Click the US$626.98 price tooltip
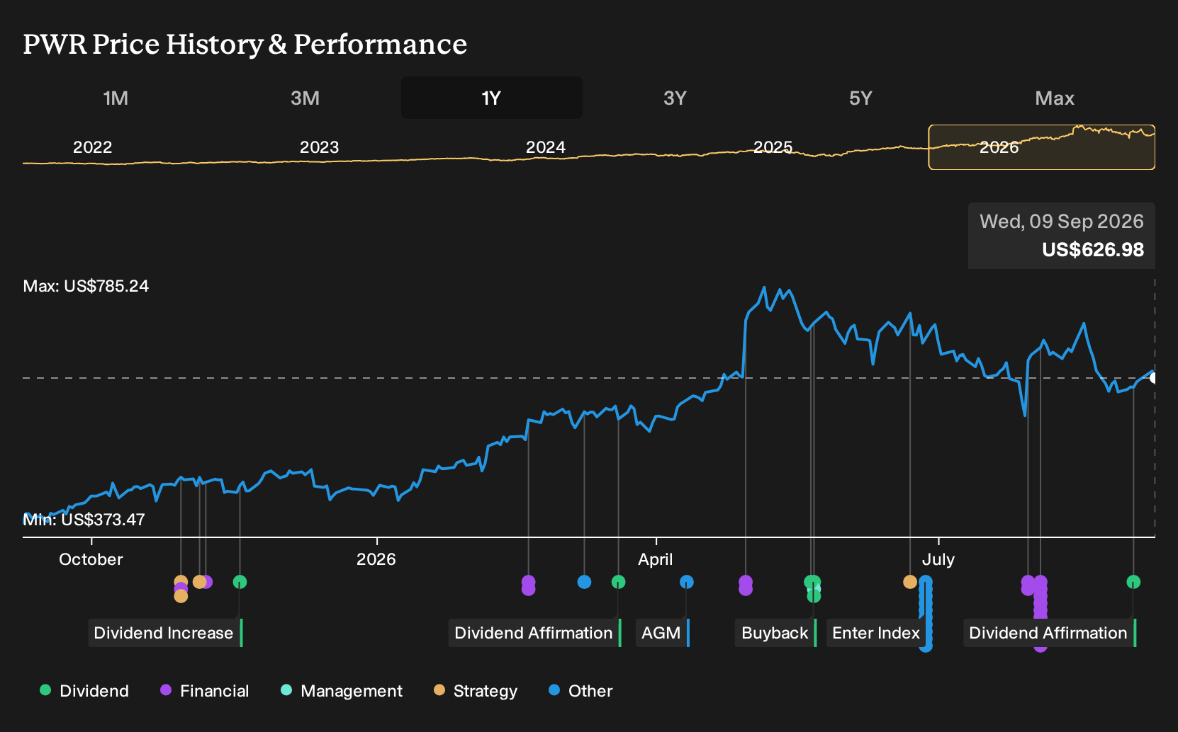The image size is (1178, 732). click(x=1062, y=236)
